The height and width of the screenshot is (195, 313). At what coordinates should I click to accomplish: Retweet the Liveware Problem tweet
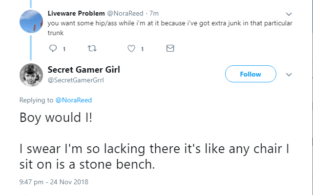pyautogui.click(x=92, y=48)
